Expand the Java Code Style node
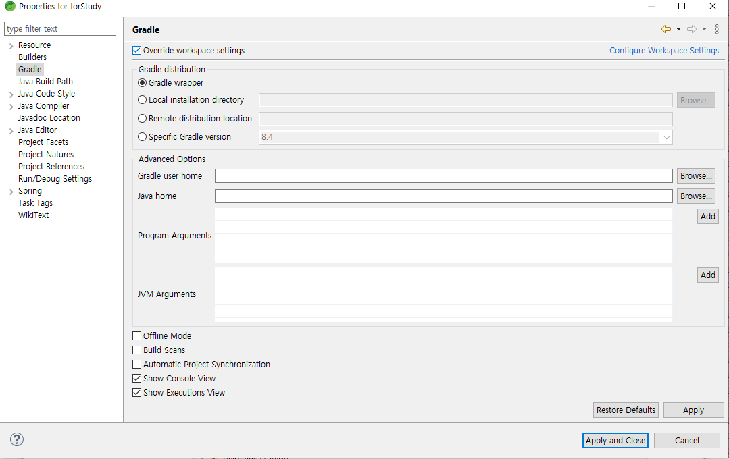The image size is (729, 459). point(11,94)
